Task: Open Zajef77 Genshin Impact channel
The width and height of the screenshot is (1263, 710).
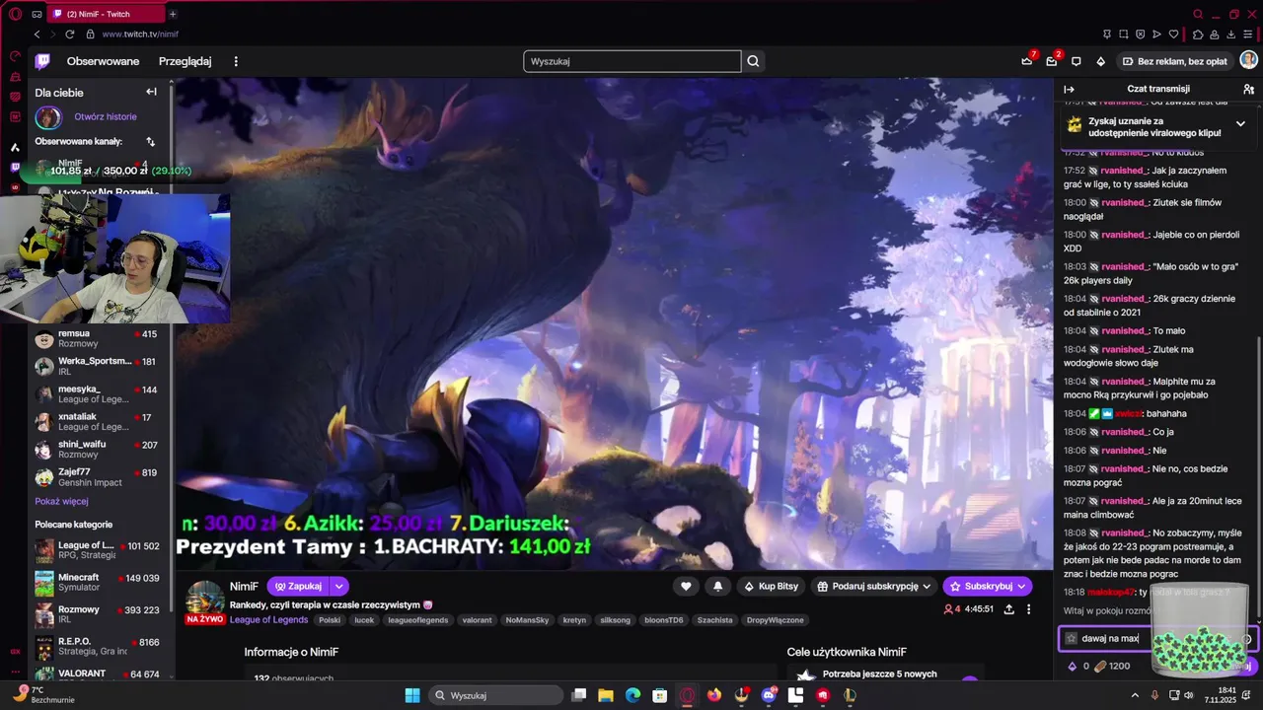Action: click(x=97, y=477)
